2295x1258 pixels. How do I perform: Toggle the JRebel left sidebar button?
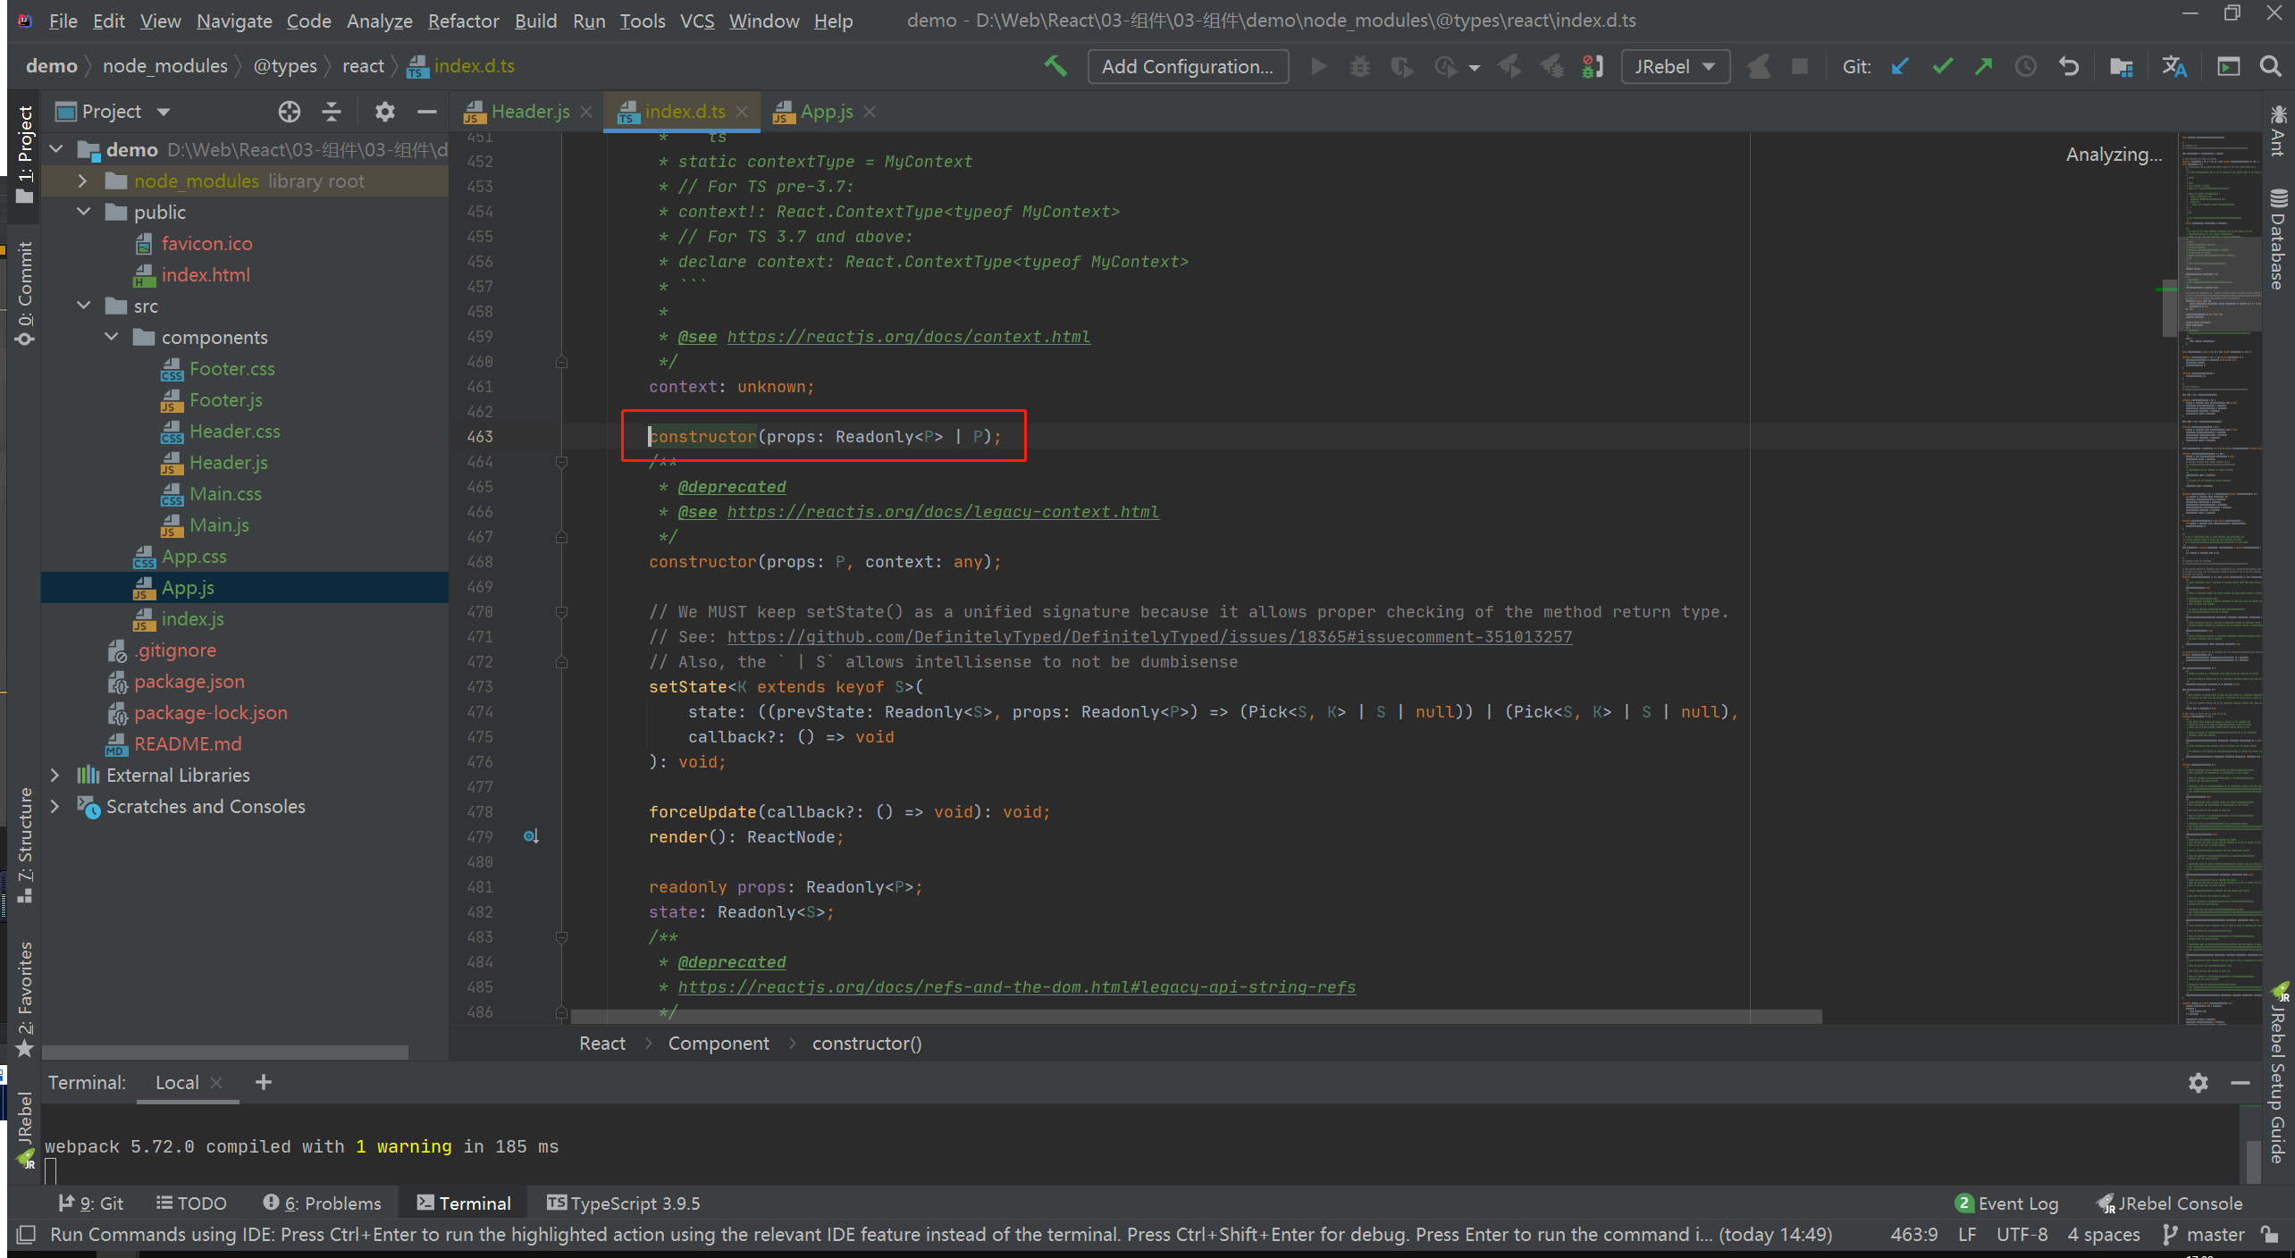(x=25, y=1129)
